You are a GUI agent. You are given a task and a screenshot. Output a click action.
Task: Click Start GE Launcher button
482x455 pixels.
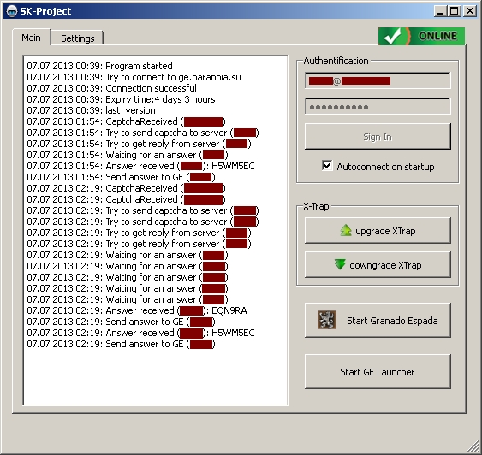point(378,372)
